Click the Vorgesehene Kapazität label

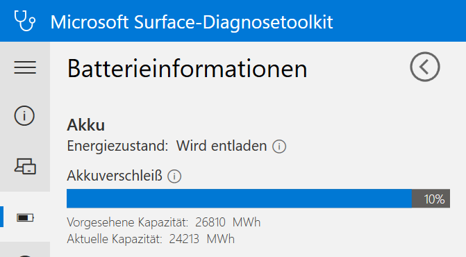[128, 222]
